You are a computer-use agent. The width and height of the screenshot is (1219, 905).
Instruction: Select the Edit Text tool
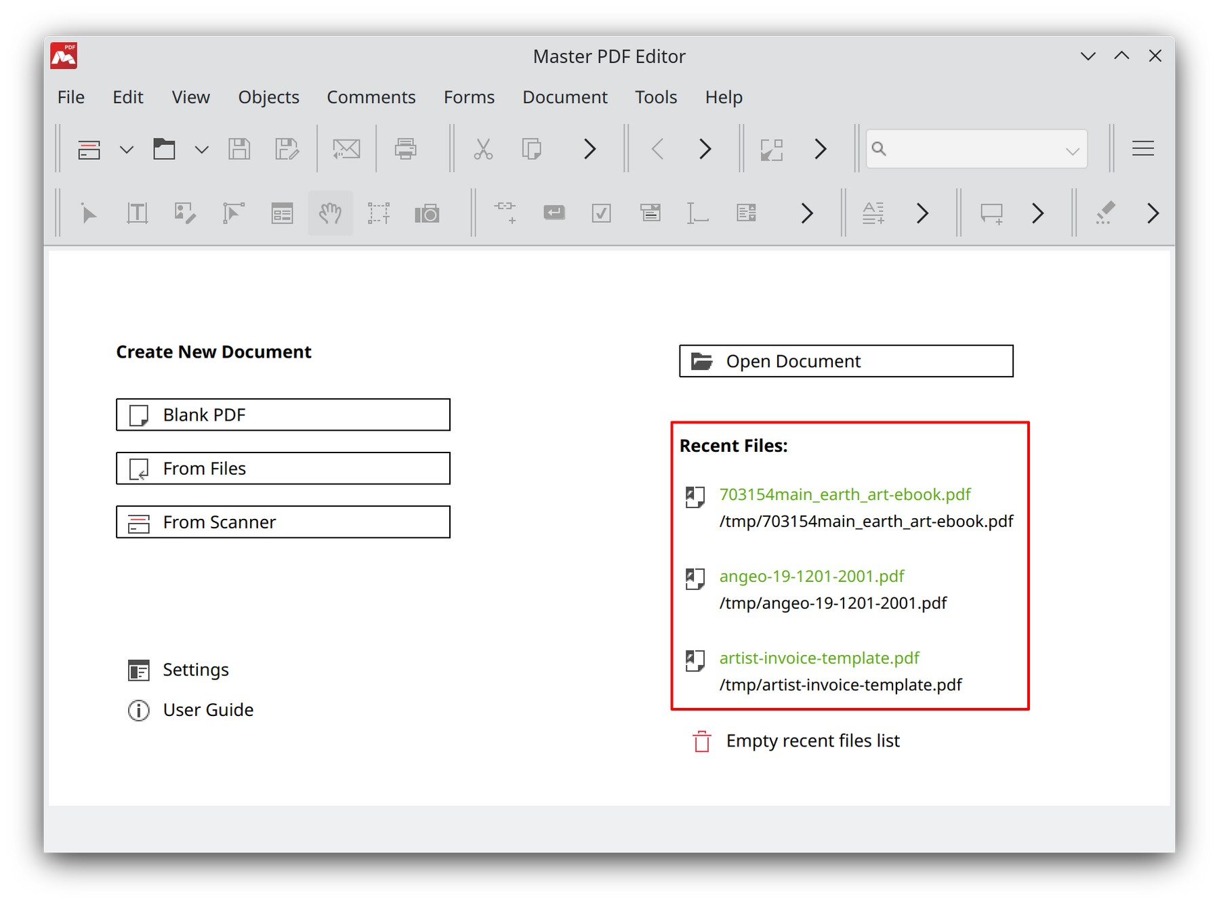[137, 214]
